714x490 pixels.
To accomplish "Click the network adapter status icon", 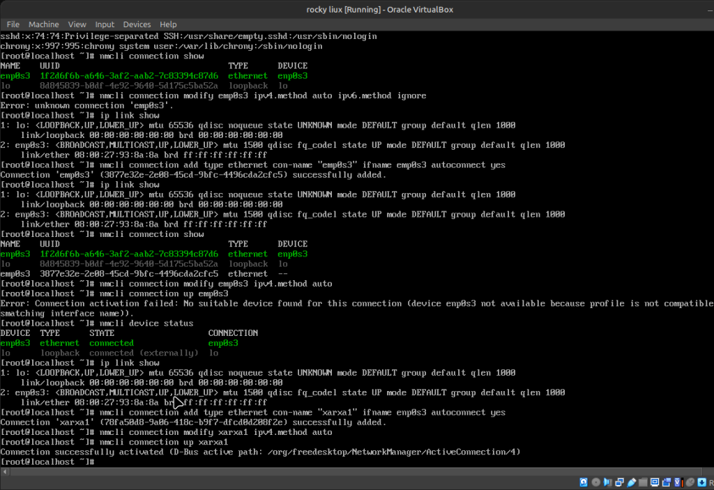I will pos(619,482).
